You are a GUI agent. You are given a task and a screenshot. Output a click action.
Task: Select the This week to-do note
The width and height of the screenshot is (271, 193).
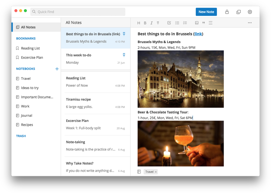click(x=95, y=59)
